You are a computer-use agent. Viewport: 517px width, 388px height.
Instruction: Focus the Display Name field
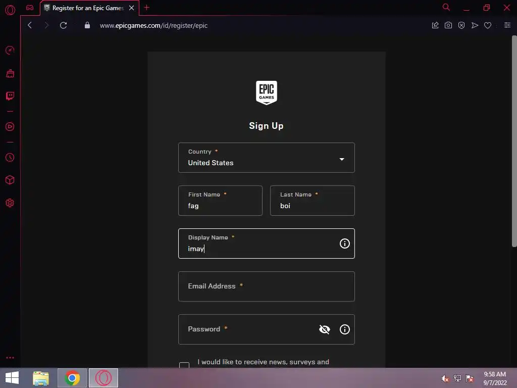[x=267, y=244]
